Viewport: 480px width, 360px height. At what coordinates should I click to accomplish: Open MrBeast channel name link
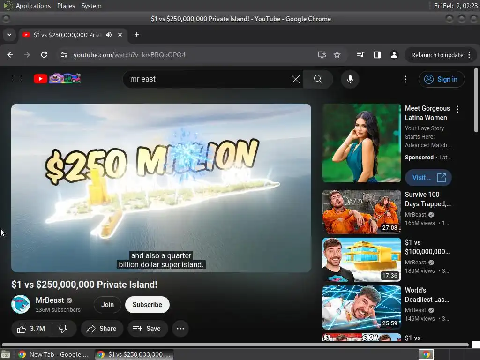[x=50, y=300]
